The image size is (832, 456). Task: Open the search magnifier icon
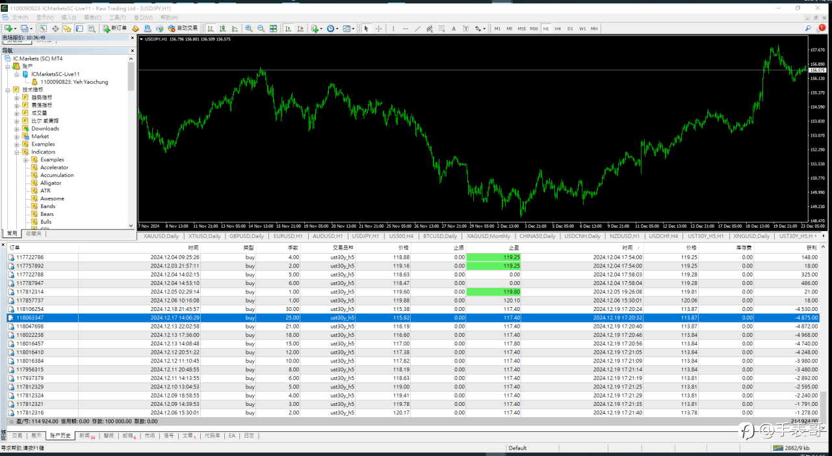coord(808,29)
